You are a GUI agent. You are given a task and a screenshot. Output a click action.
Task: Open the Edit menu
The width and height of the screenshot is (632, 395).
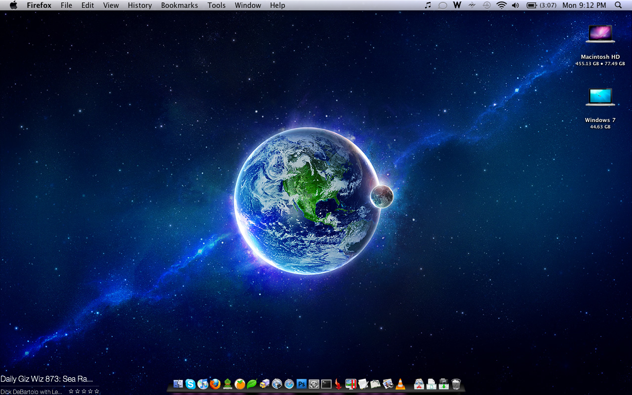[88, 5]
